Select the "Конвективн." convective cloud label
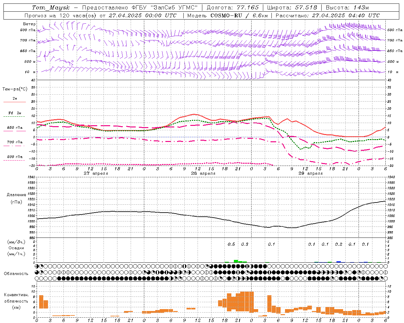Viewport: 404px width, 323px height. [16, 295]
